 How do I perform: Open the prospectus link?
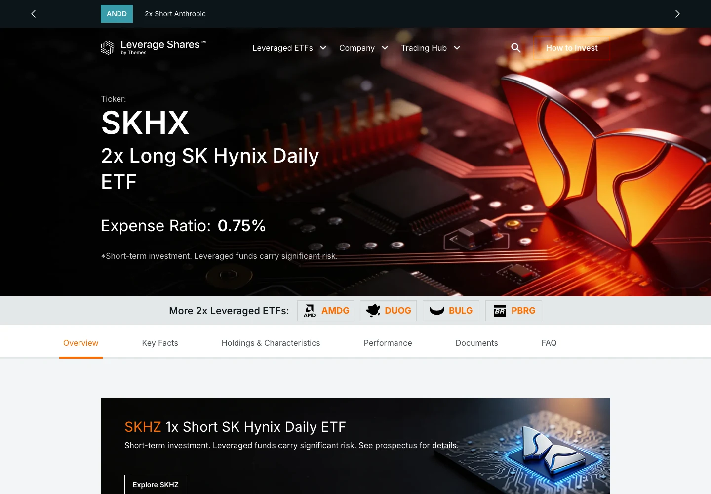[x=396, y=445]
